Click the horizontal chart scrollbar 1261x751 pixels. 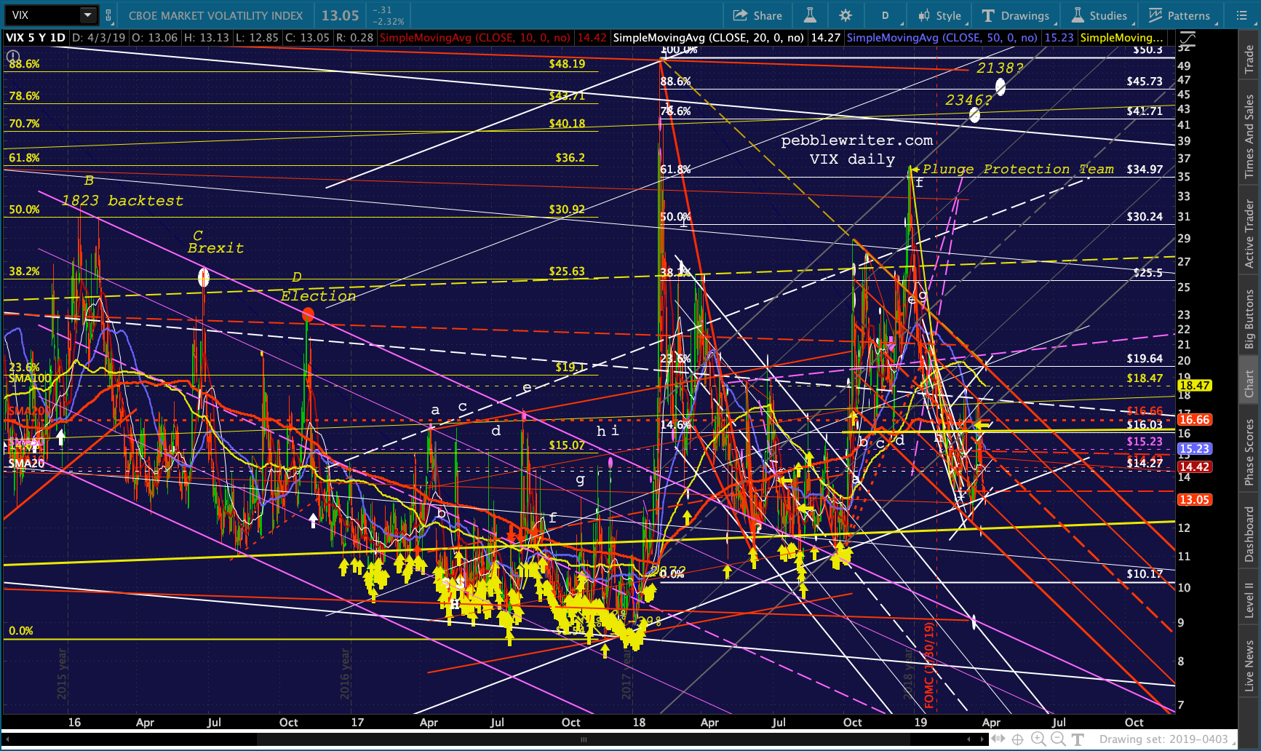(x=582, y=739)
